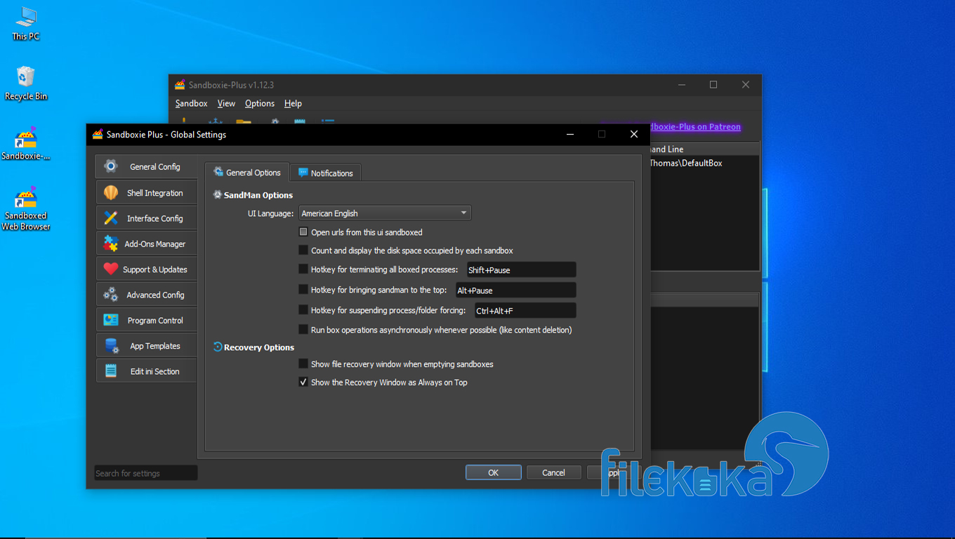The width and height of the screenshot is (955, 539).
Task: Enable hotkey for suspending process/folder forcing
Action: (x=303, y=310)
